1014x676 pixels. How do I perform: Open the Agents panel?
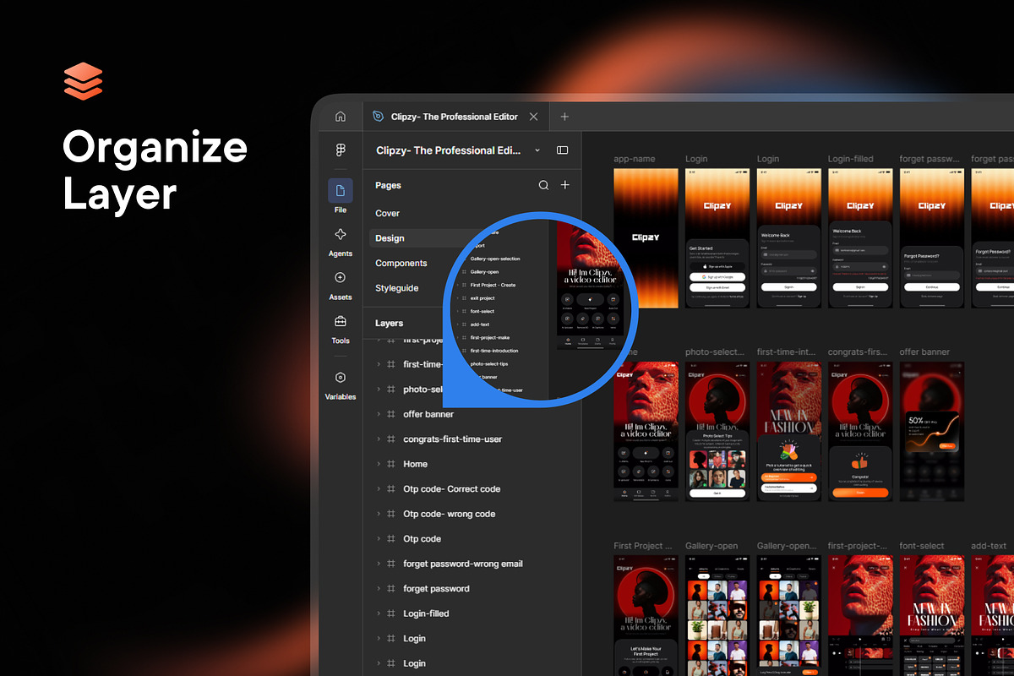click(341, 241)
